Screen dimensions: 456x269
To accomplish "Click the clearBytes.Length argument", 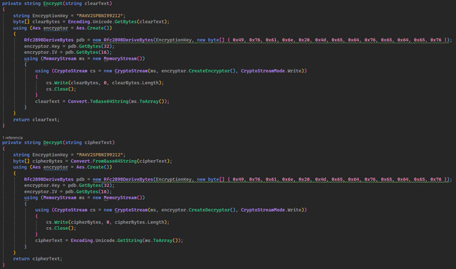I will point(135,83).
